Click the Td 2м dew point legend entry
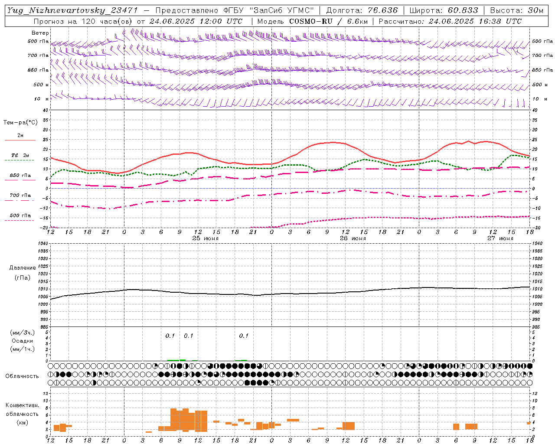 coord(20,155)
